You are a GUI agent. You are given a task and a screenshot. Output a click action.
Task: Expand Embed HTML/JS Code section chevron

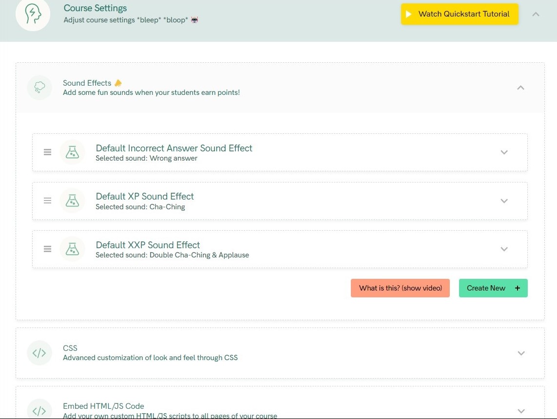(x=521, y=411)
